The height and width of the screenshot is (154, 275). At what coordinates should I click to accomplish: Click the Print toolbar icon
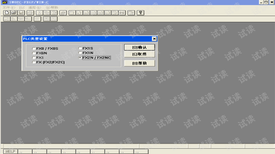click(x=30, y=13)
